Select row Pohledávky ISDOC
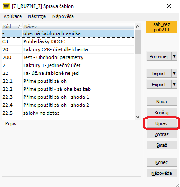 coord(68,41)
